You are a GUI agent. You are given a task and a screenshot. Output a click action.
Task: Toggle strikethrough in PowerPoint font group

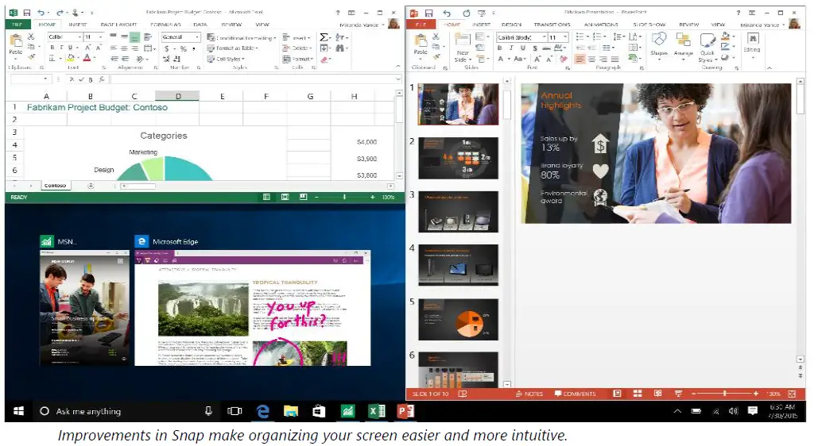(546, 48)
